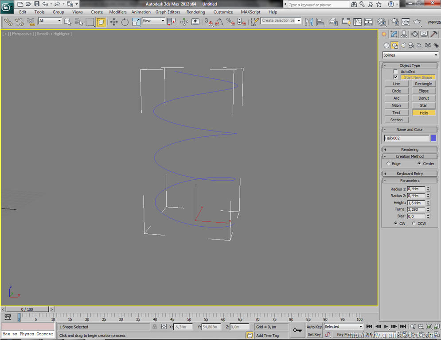The width and height of the screenshot is (441, 340).
Task: Select the Cameras category icon
Action: [411, 45]
